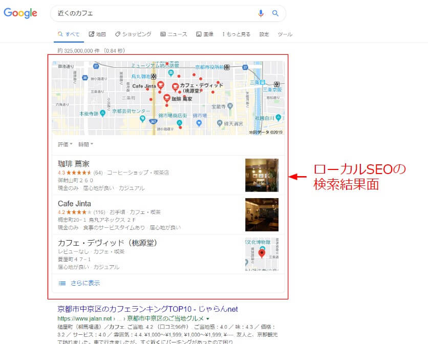The height and width of the screenshot is (344, 428).
Task: Click the Cafe Jinta photo thumbnail
Action: [262, 214]
